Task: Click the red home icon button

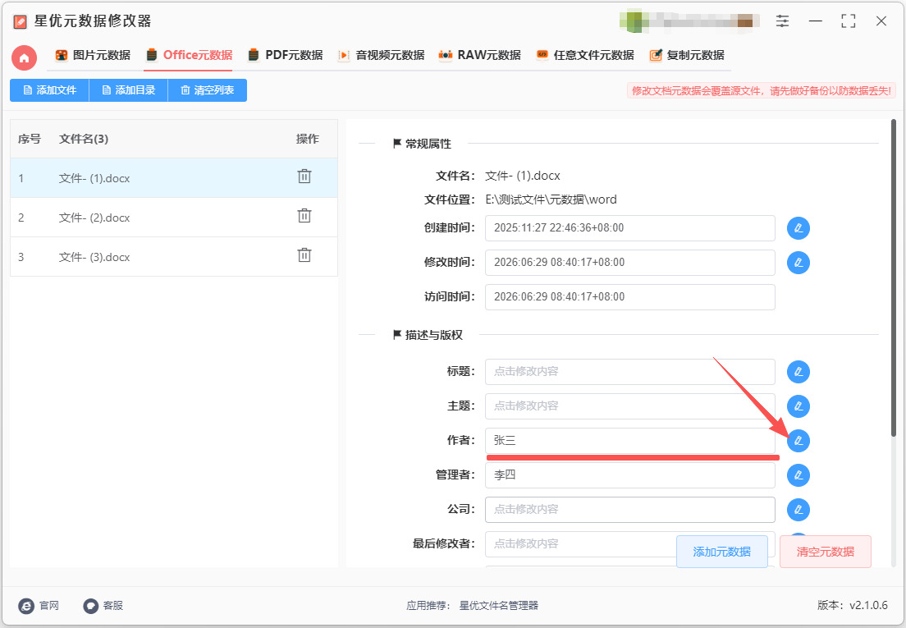Action: tap(25, 57)
